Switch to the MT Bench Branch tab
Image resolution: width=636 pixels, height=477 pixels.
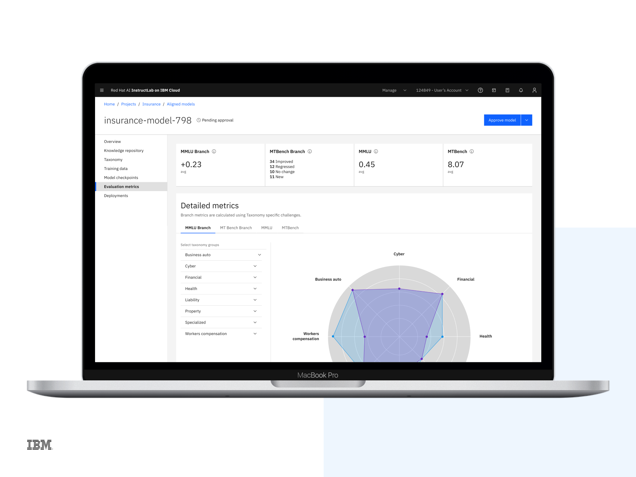click(236, 228)
